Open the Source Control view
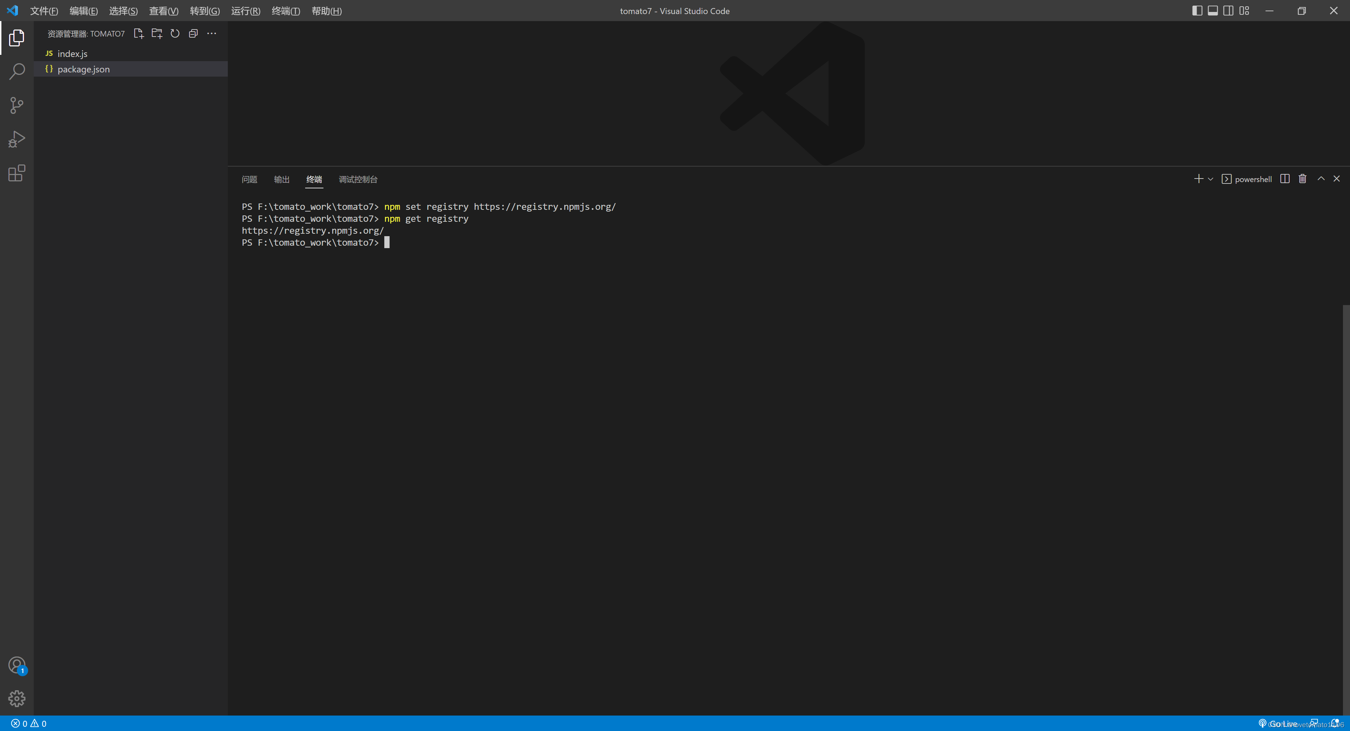This screenshot has width=1350, height=731. pos(17,105)
